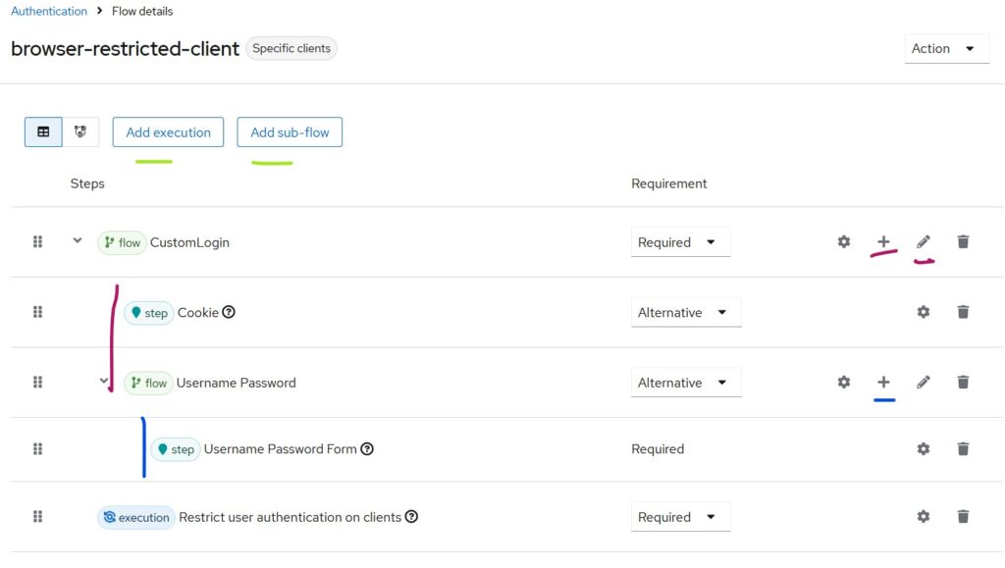The width and height of the screenshot is (1005, 568).
Task: Change Cookie step requirement dropdown
Action: pyautogui.click(x=685, y=313)
